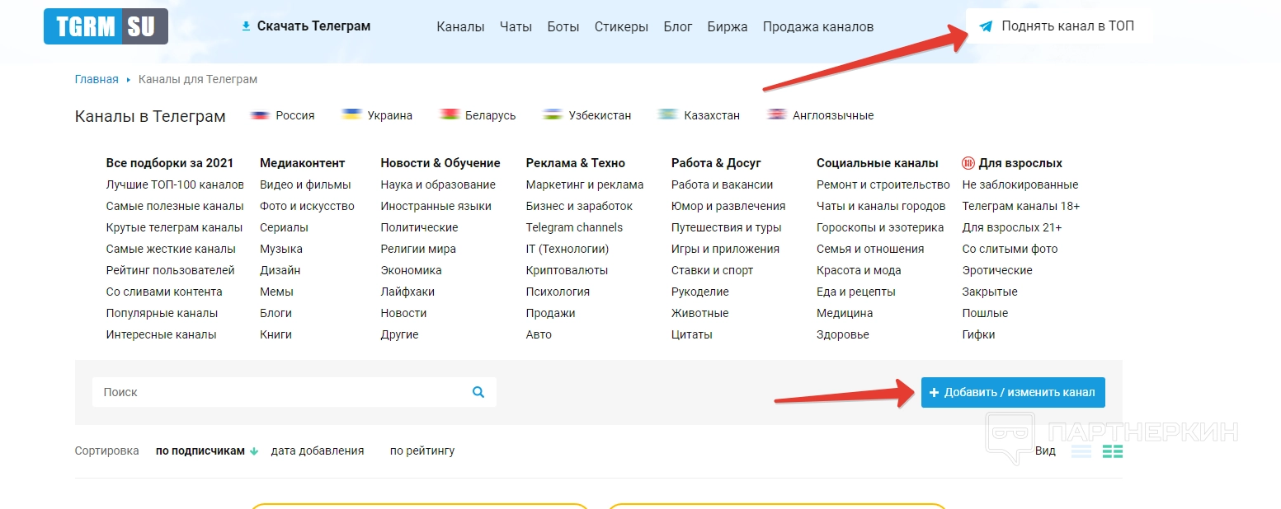Click the search magnifier icon
The width and height of the screenshot is (1281, 509).
click(x=478, y=392)
